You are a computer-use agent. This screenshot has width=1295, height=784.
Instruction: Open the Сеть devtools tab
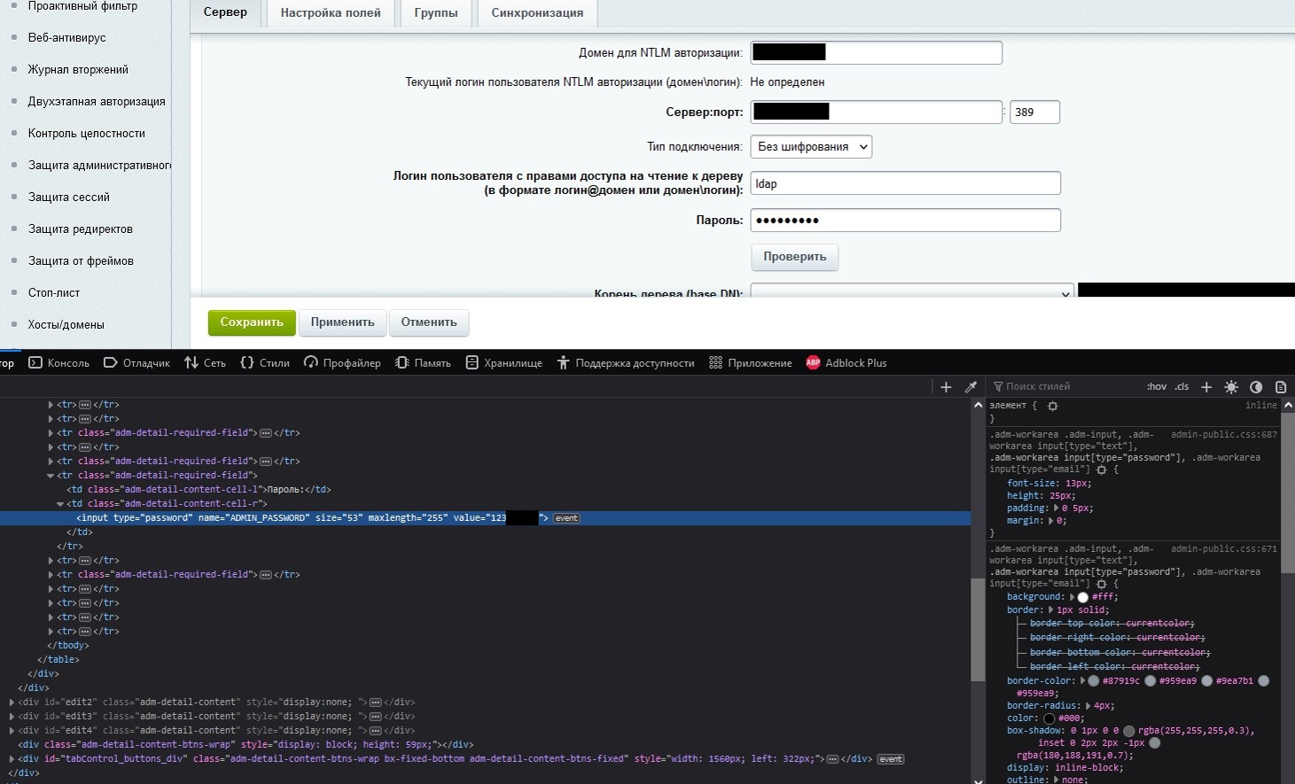pos(206,362)
